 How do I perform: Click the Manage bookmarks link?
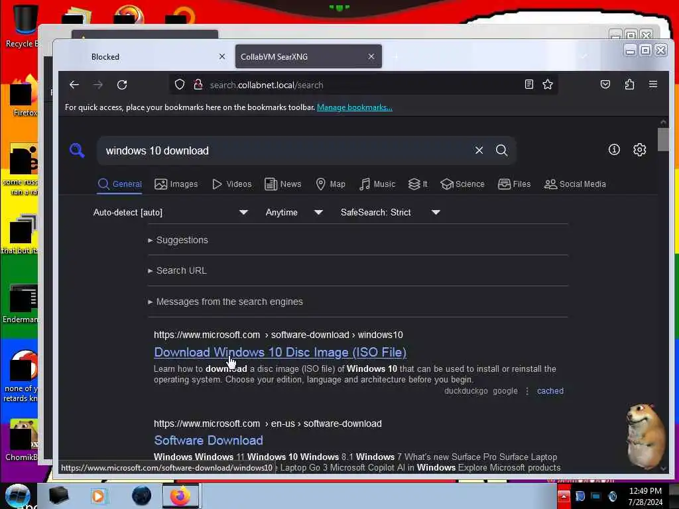point(355,107)
